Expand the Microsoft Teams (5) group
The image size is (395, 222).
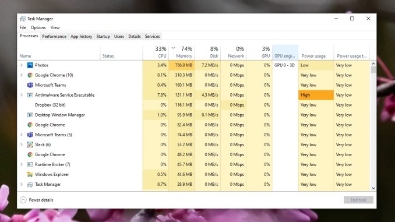click(x=22, y=135)
